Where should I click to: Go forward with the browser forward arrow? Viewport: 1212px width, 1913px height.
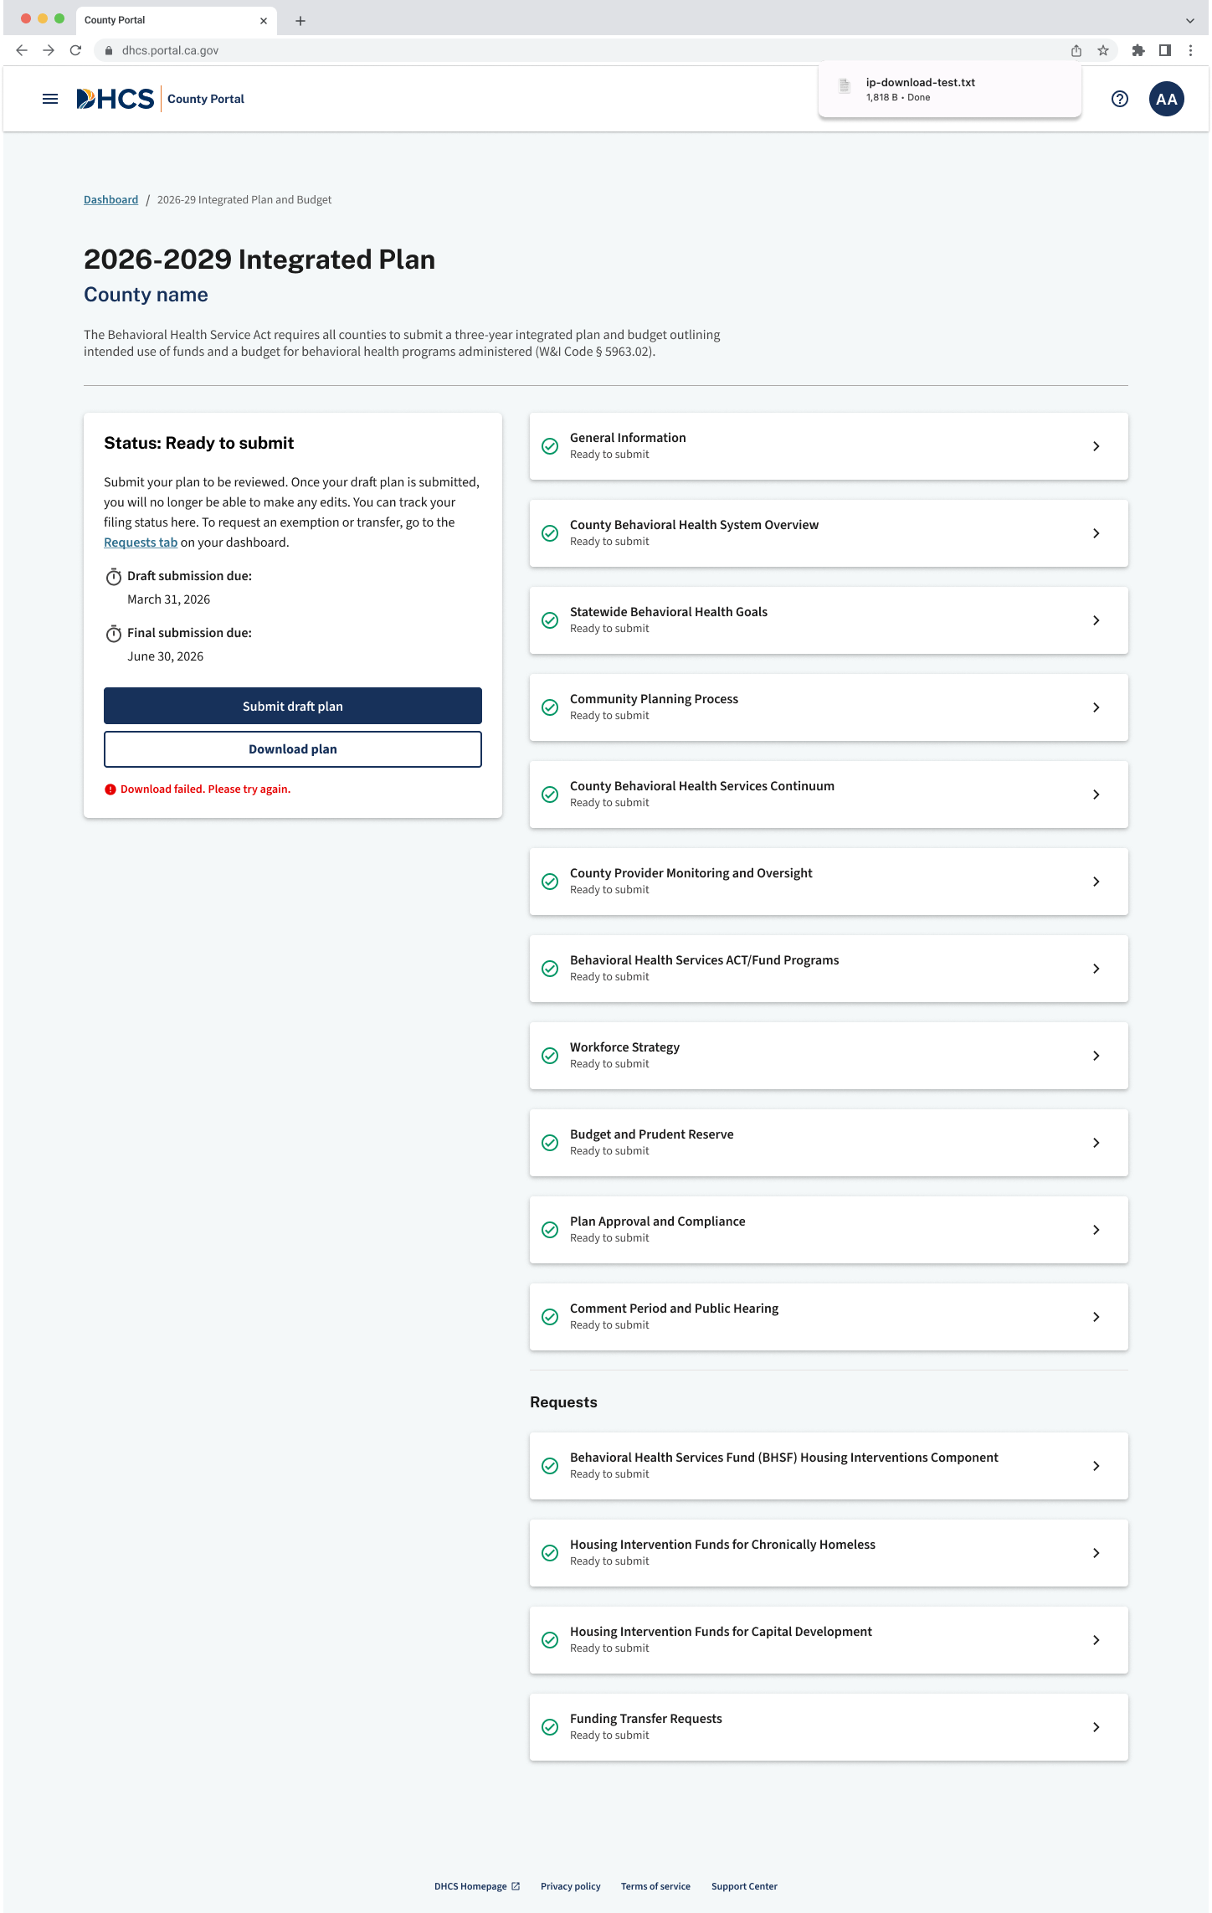click(x=49, y=50)
